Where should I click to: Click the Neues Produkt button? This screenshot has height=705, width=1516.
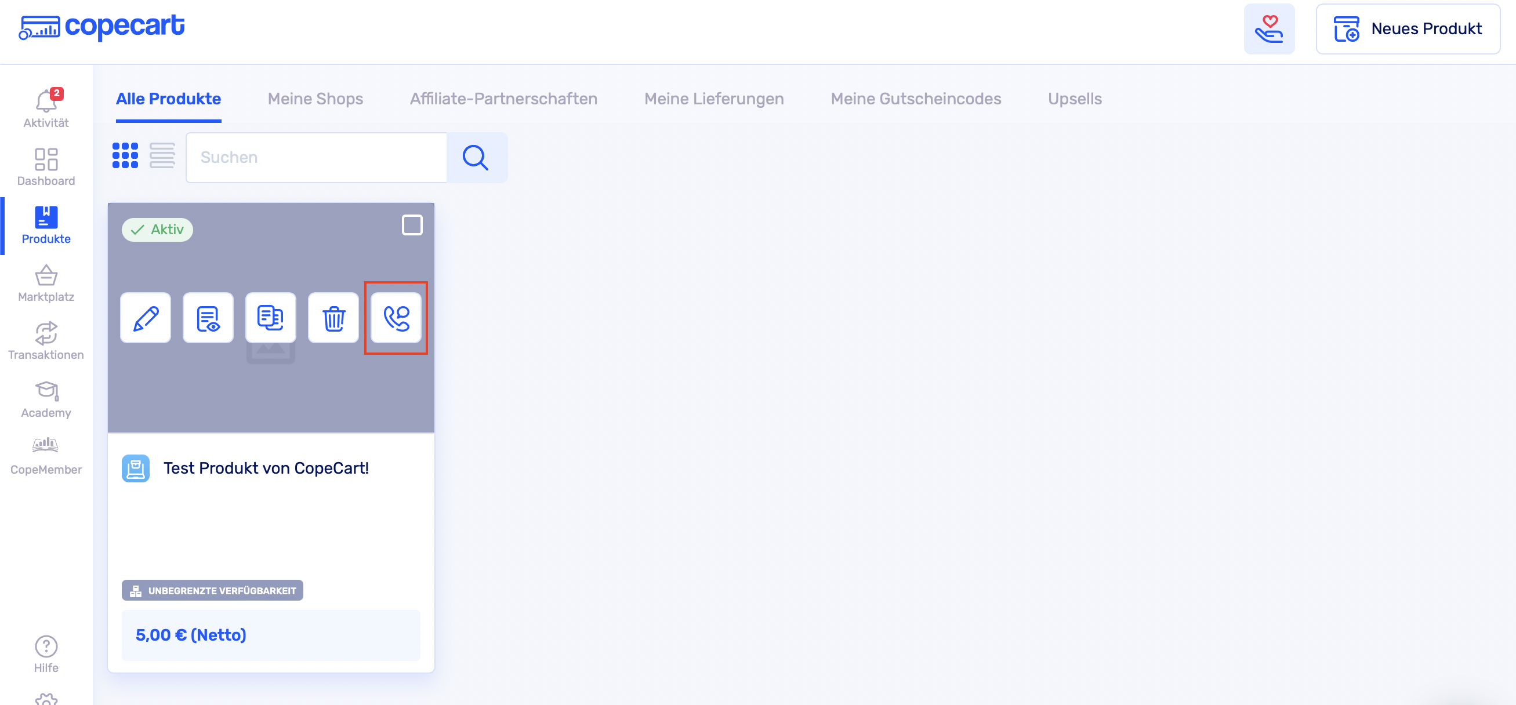1408,29
